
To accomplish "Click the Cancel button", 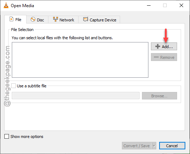I will tap(172, 146).
